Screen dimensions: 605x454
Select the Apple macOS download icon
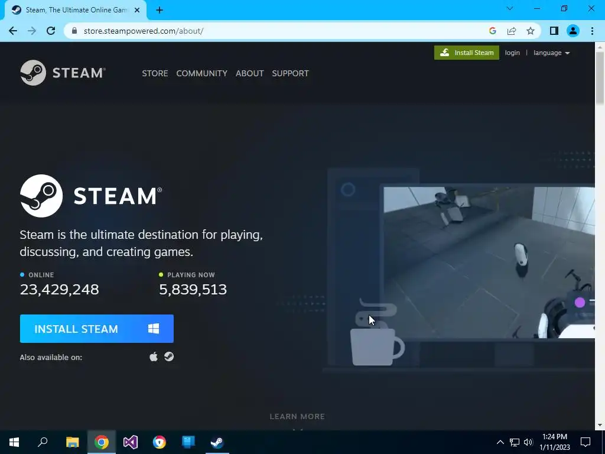pyautogui.click(x=154, y=356)
